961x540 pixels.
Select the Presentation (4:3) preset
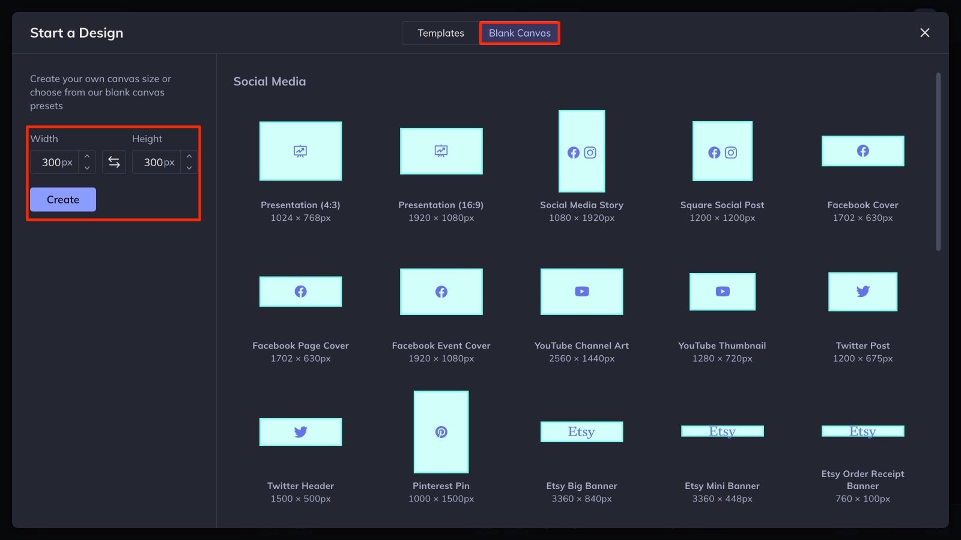[x=300, y=151]
